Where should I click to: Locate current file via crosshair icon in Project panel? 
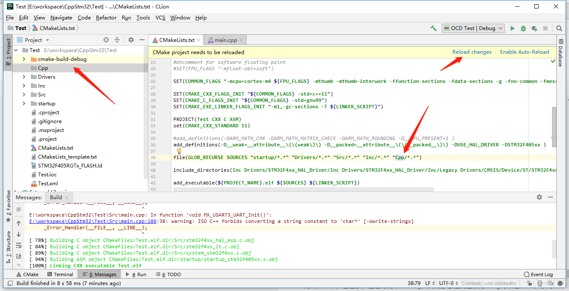pos(106,40)
